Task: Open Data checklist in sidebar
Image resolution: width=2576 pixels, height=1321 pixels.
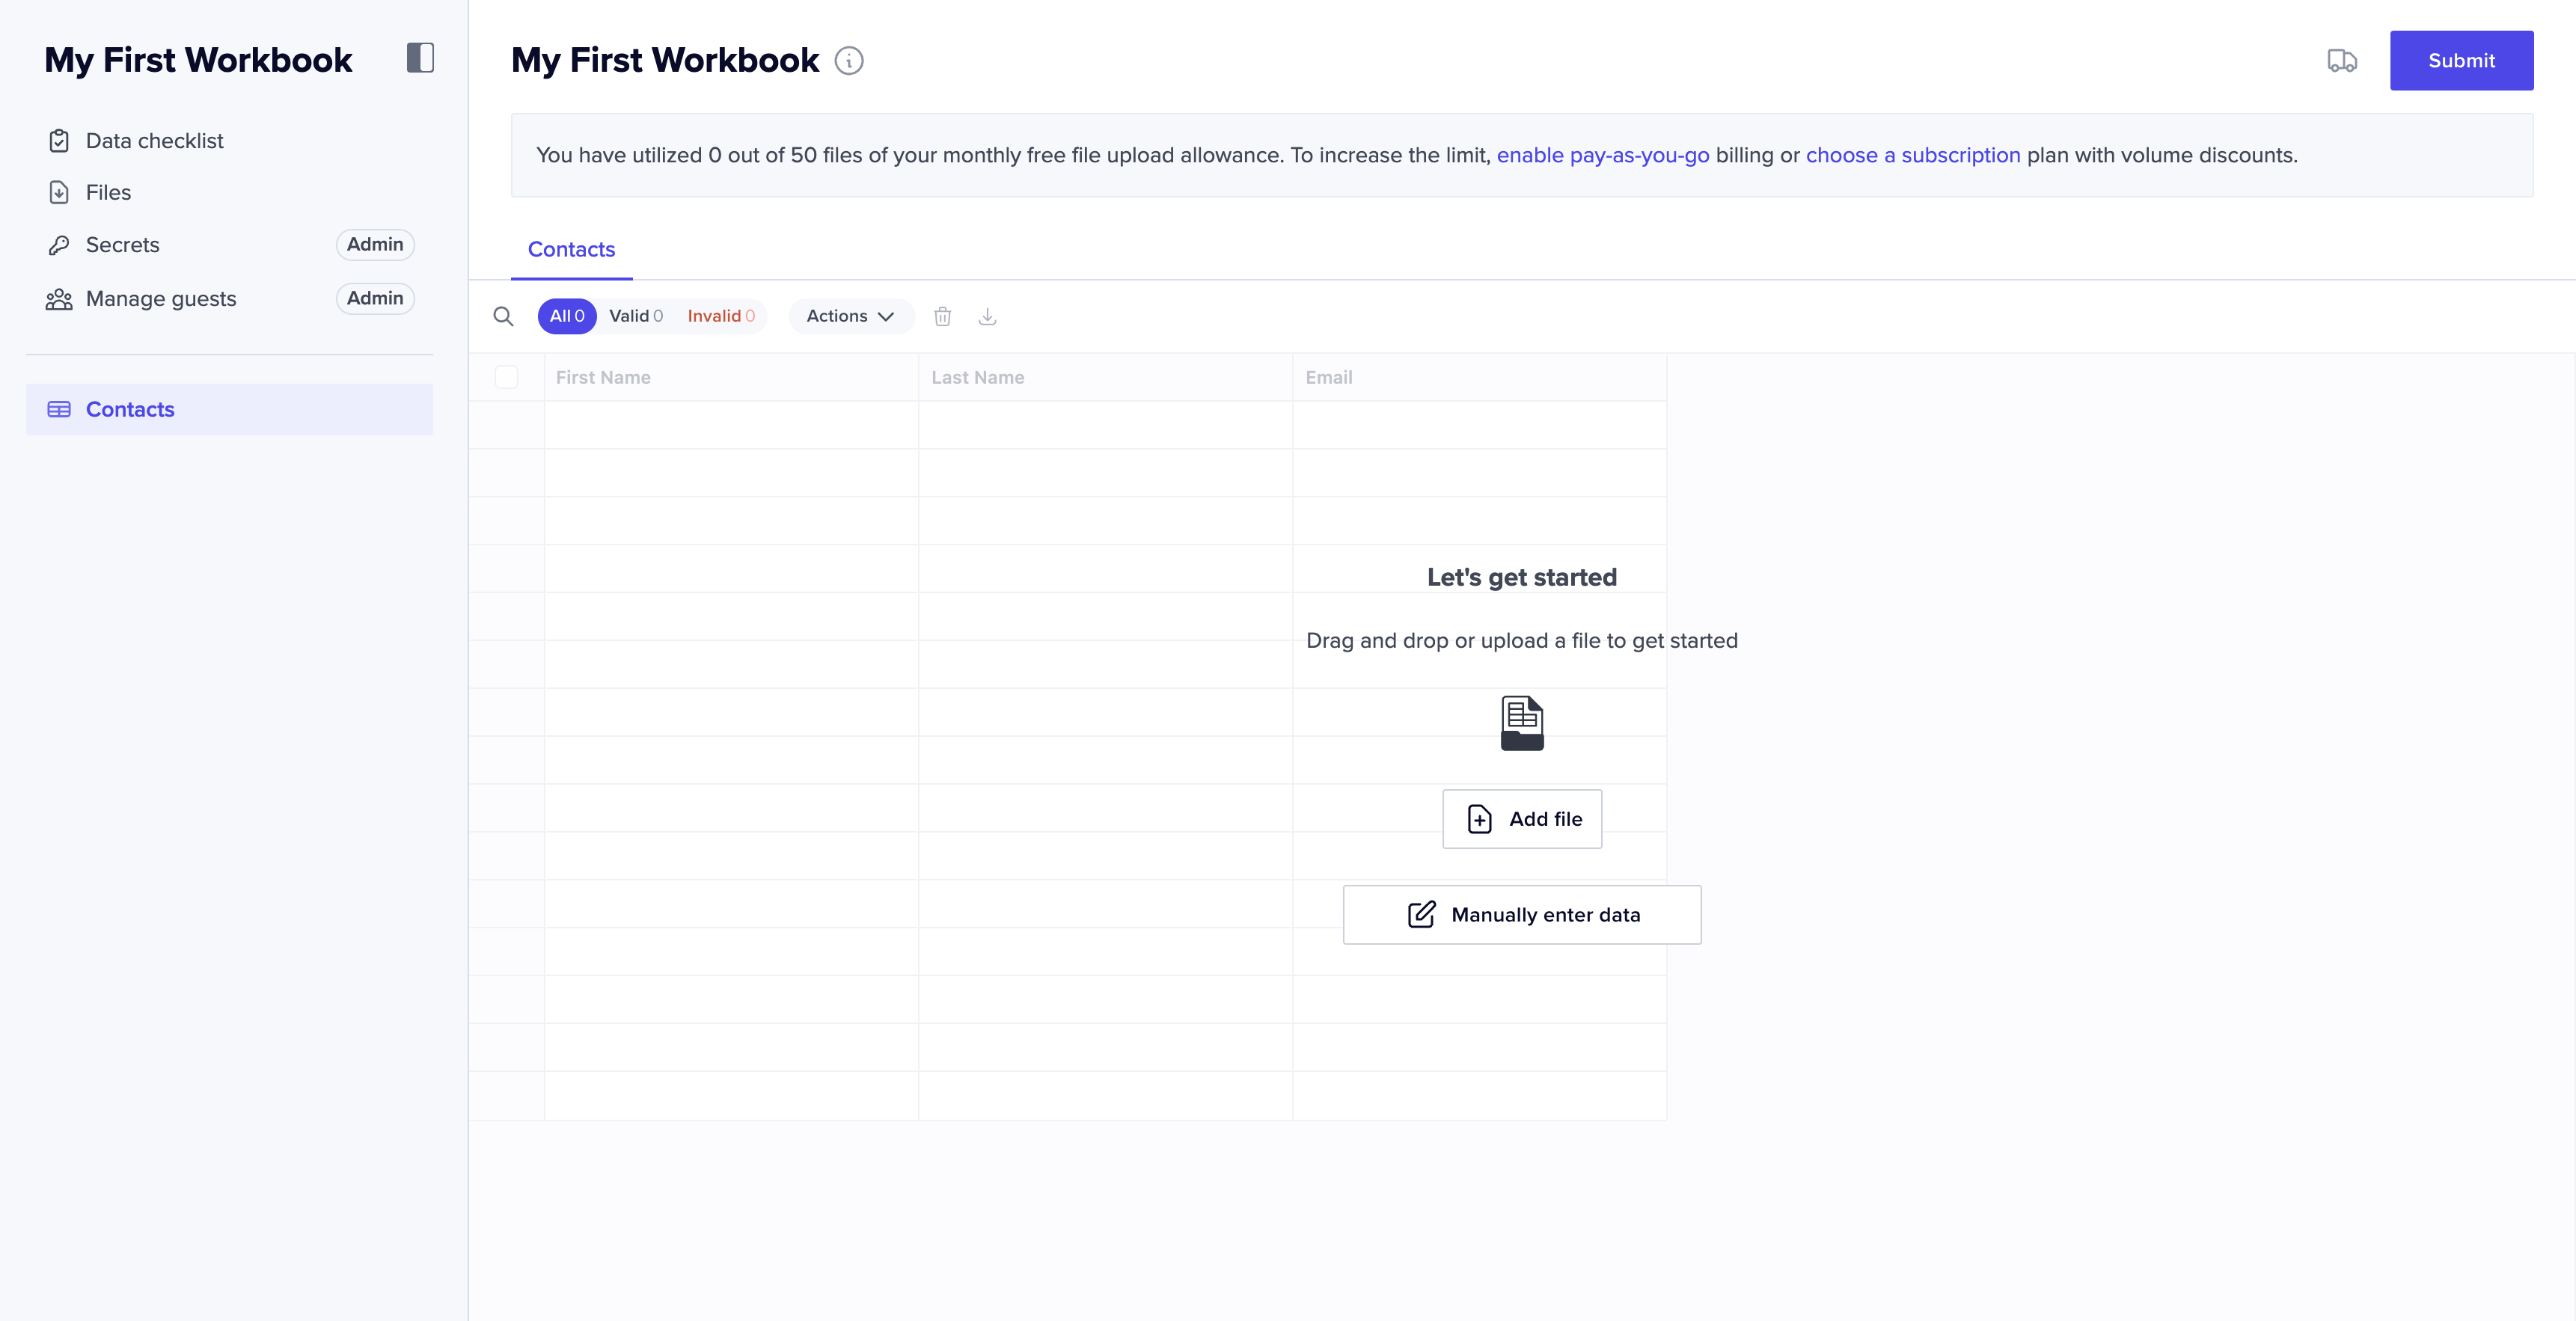Action: 154,141
